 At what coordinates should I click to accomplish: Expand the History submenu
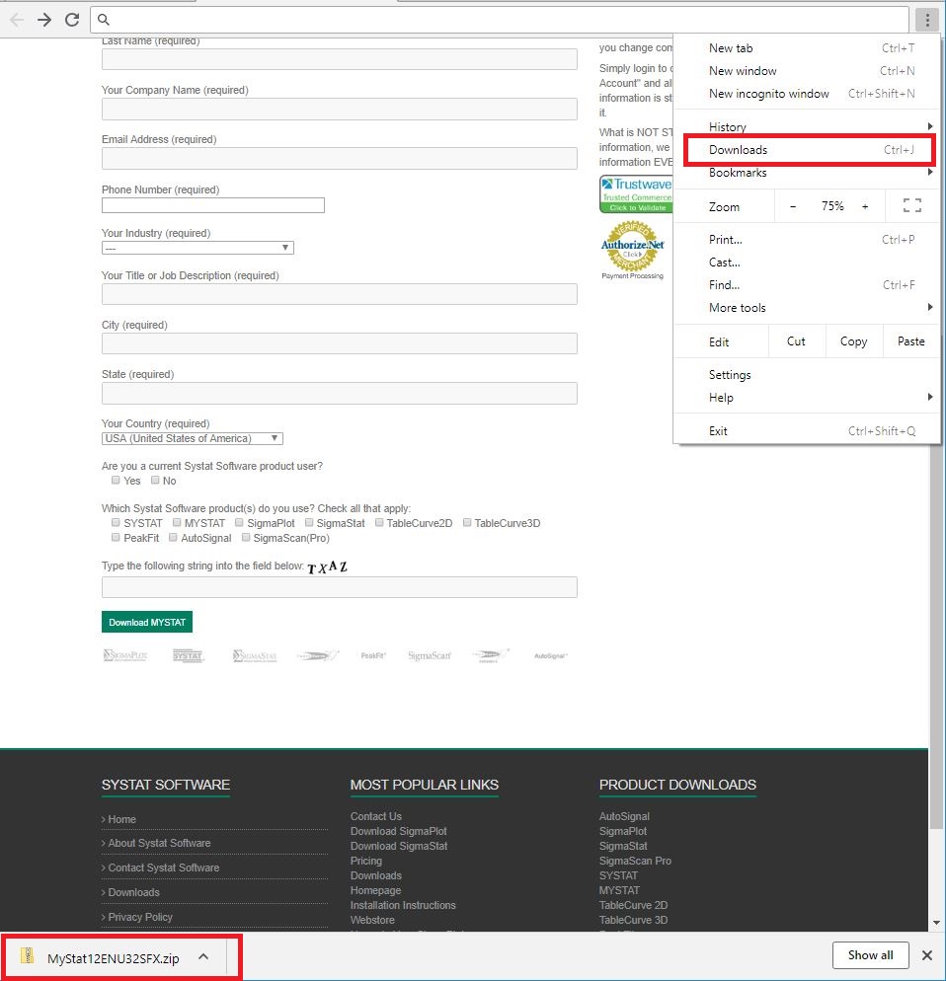point(930,126)
